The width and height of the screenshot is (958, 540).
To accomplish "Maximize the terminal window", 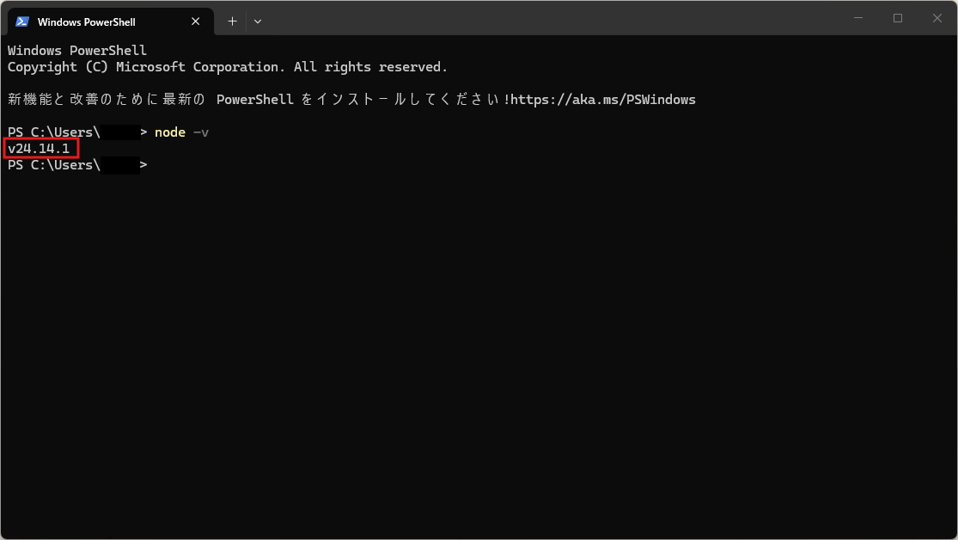I will tap(898, 18).
